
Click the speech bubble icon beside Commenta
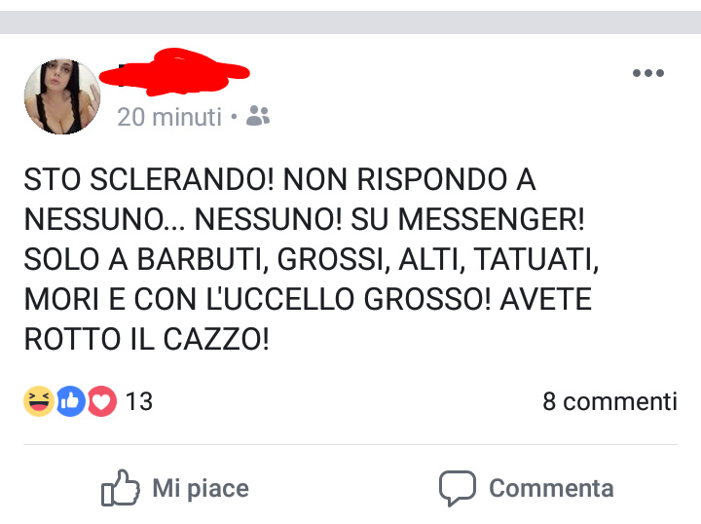point(458,488)
